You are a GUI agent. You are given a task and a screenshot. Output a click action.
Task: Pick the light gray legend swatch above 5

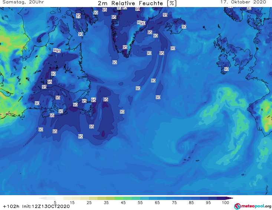tap(51, 198)
